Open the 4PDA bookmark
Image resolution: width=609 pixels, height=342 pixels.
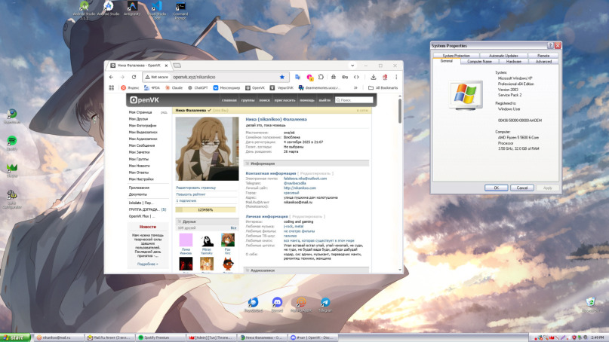152,88
